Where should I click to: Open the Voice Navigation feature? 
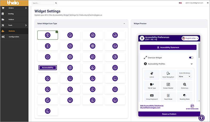tap(168, 75)
